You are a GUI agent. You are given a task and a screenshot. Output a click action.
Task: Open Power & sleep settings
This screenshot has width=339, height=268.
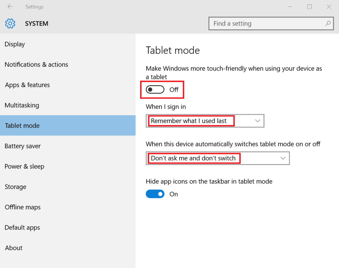tap(24, 166)
